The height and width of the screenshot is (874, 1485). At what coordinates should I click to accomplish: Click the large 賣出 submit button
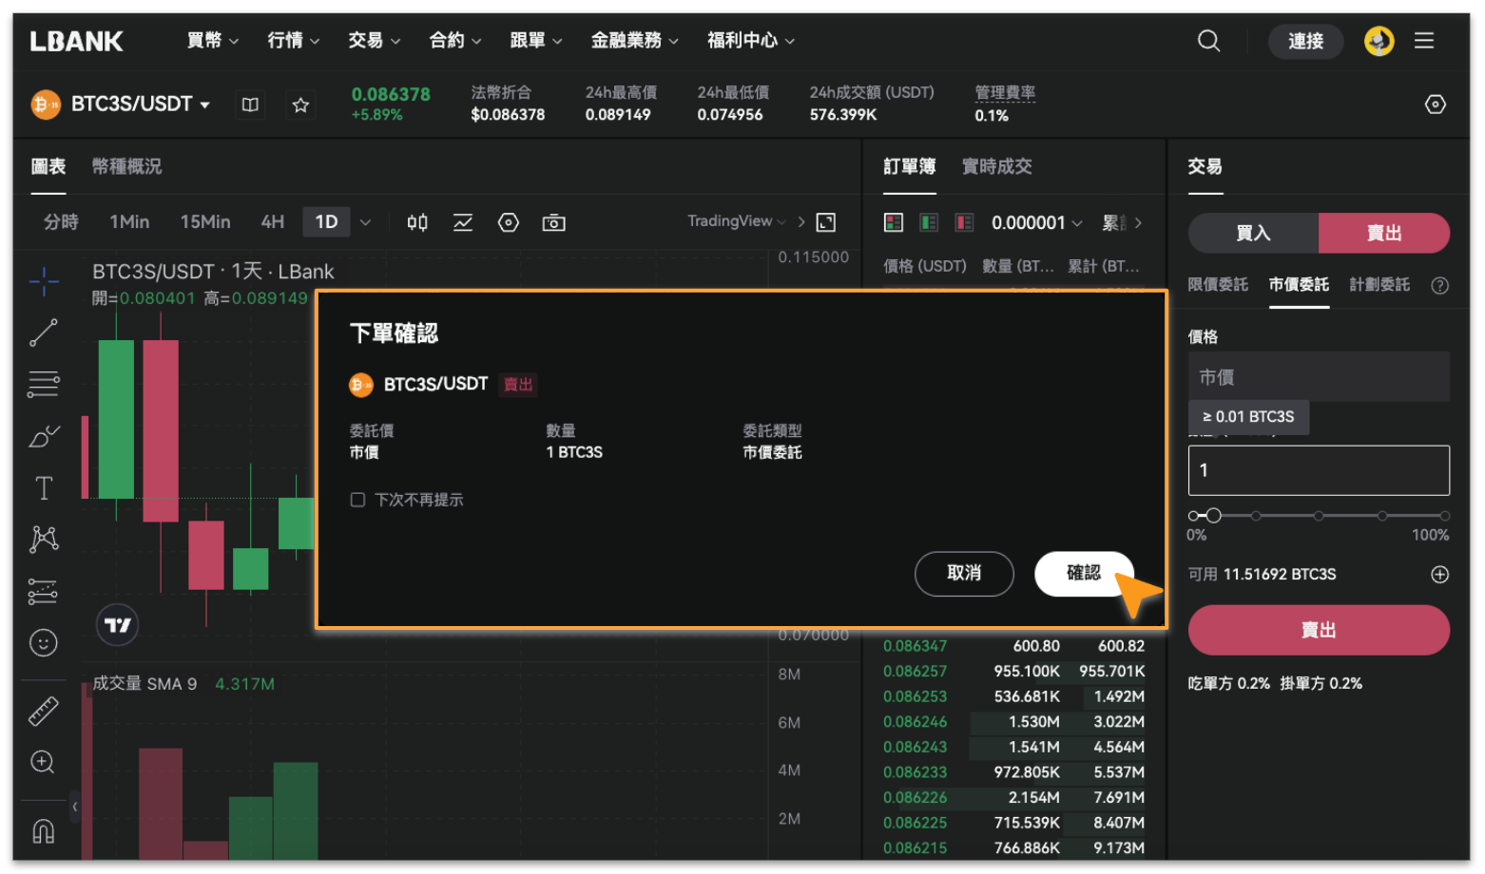pyautogui.click(x=1319, y=630)
